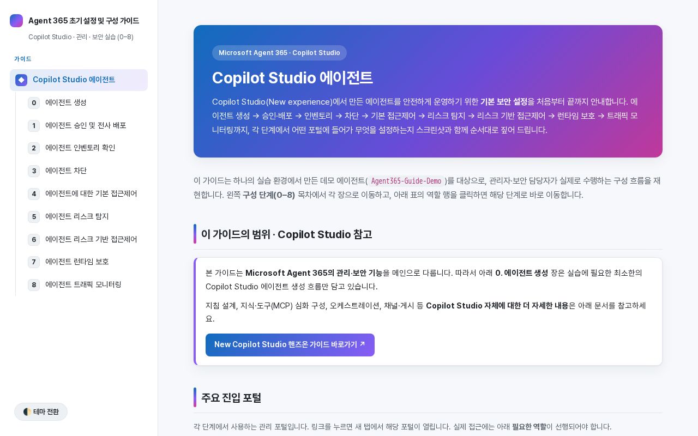Image resolution: width=698 pixels, height=436 pixels.
Task: Click the heading 이 가이드의 범위 · Copilot Studio 참고
Action: click(x=287, y=234)
